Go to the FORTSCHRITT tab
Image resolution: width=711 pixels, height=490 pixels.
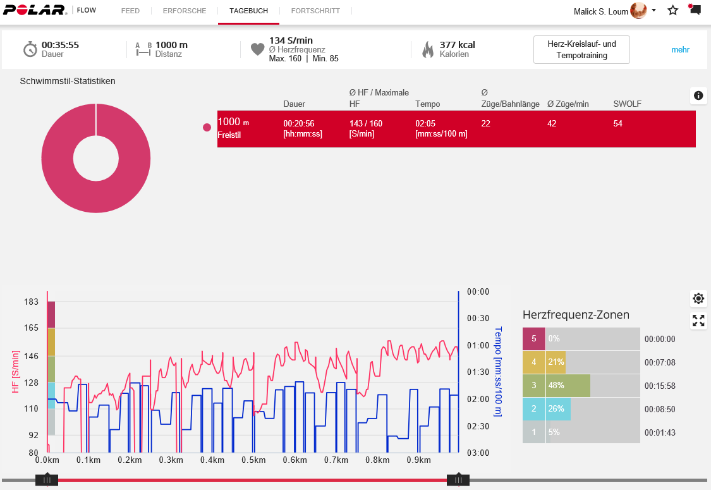click(x=315, y=11)
